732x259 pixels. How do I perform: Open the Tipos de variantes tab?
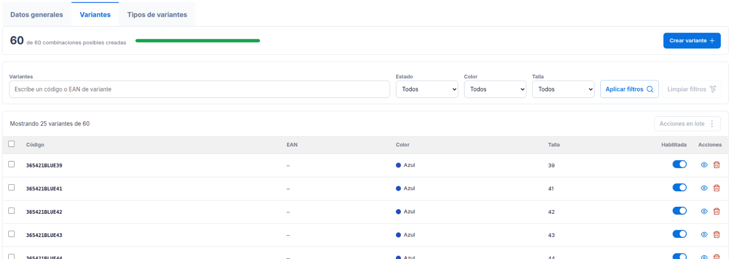coord(157,14)
